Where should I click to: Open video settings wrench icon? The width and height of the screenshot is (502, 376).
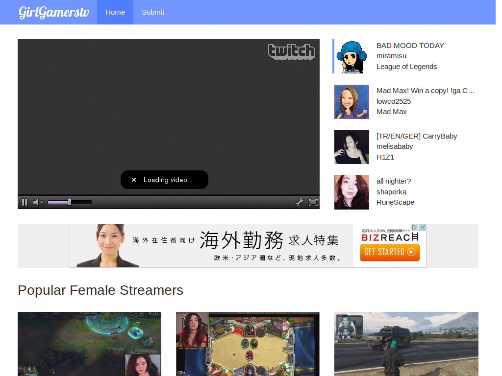coord(300,202)
